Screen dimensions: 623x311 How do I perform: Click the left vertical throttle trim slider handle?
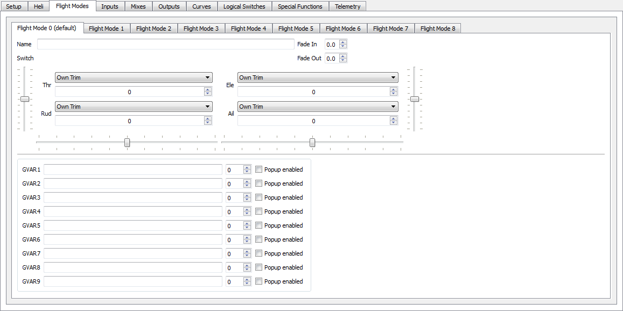pyautogui.click(x=25, y=99)
